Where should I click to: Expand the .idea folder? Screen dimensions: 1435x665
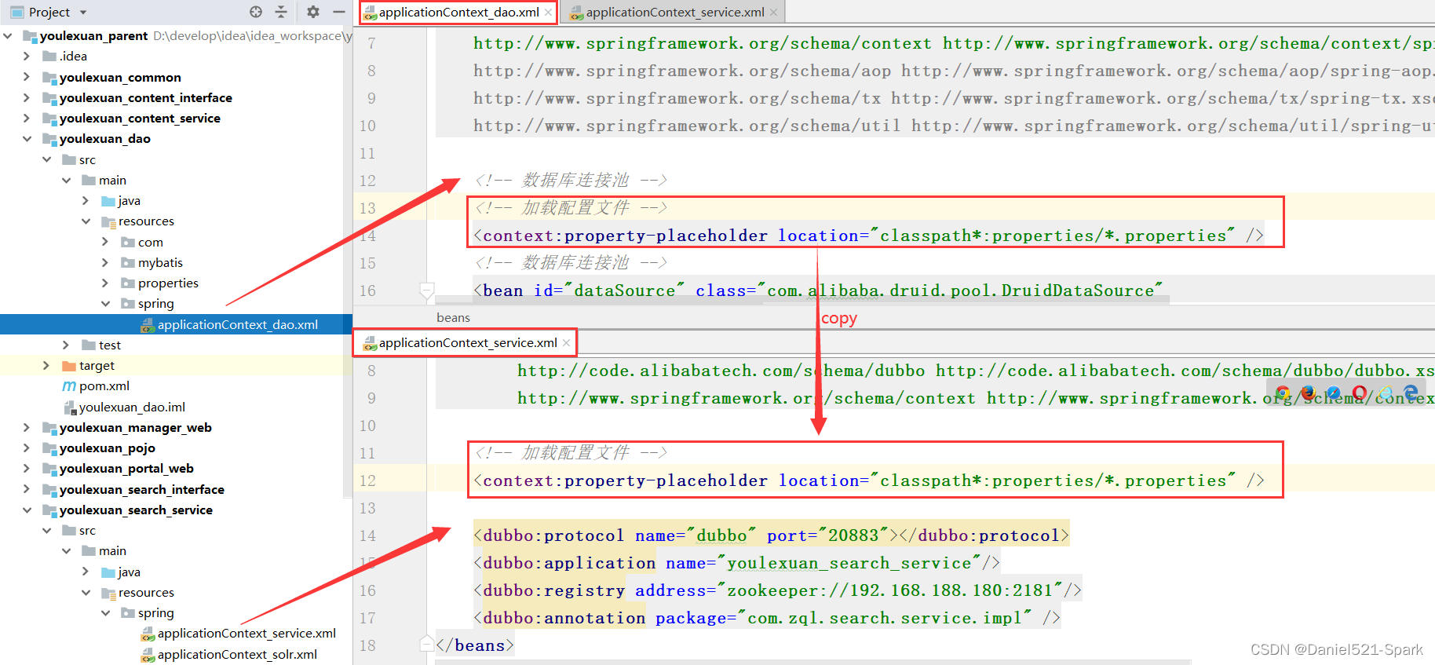click(27, 56)
